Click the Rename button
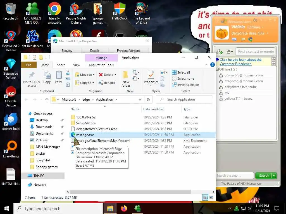The image size is (286, 214). point(107,82)
